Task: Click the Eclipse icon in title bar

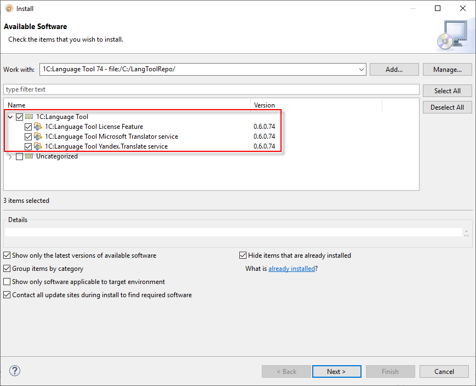Action: coord(9,9)
